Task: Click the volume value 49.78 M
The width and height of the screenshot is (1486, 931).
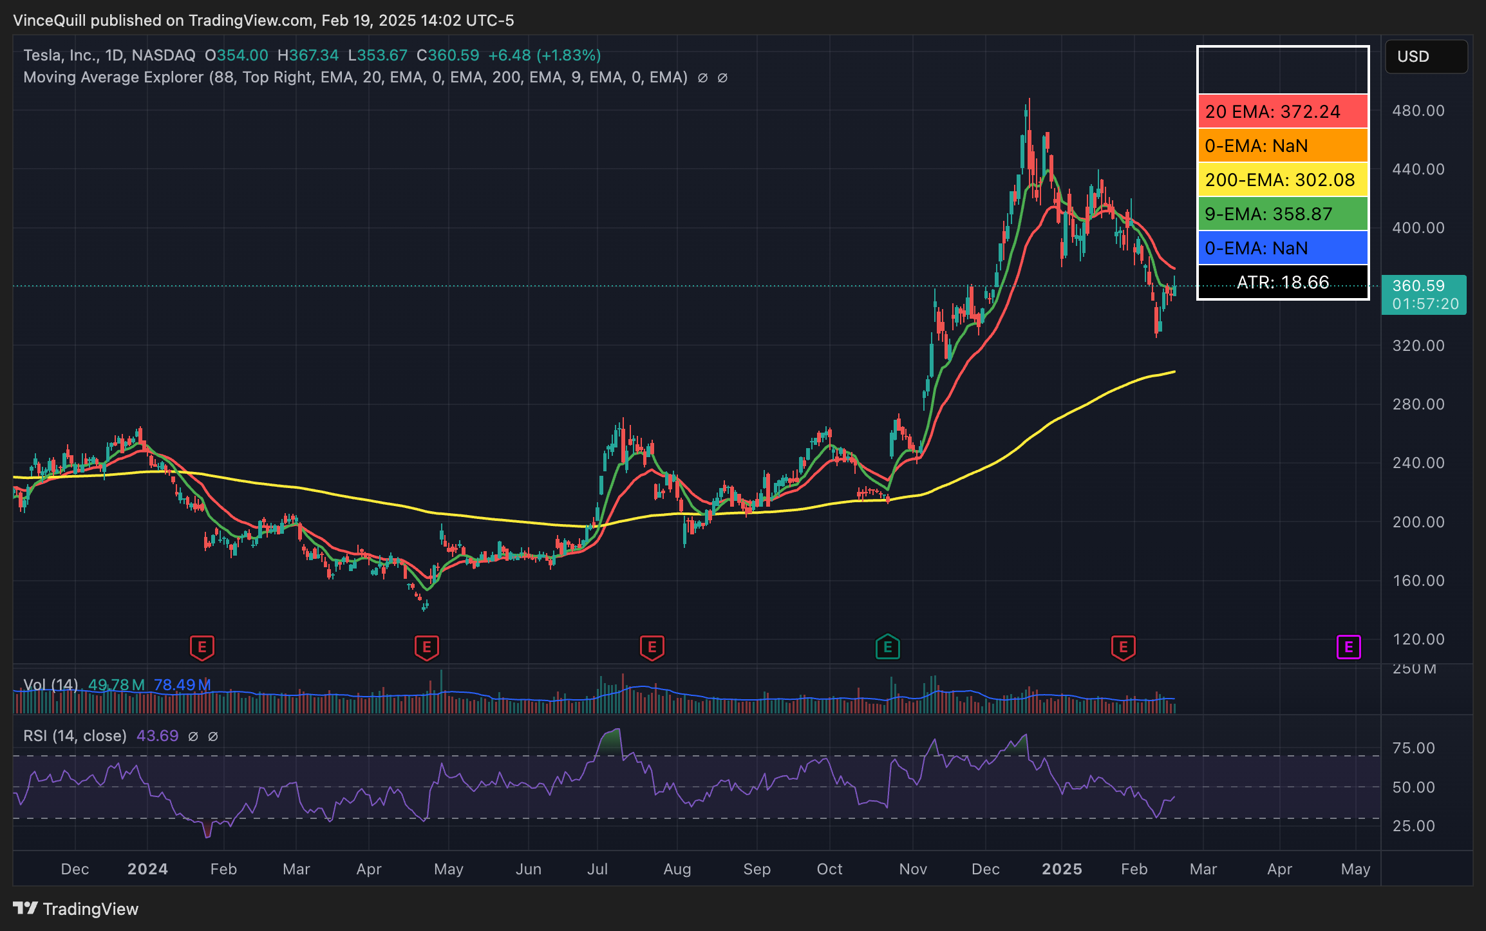Action: (117, 684)
